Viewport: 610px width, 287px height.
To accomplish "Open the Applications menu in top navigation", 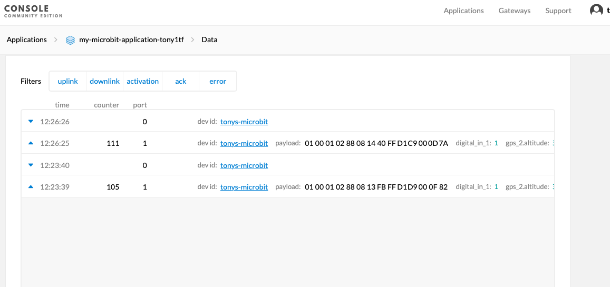I will 463,11.
